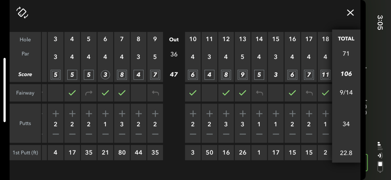Tap the missed-left fairway arrow on hole 14
Viewport: 391px width, 180px height.
coord(259,92)
